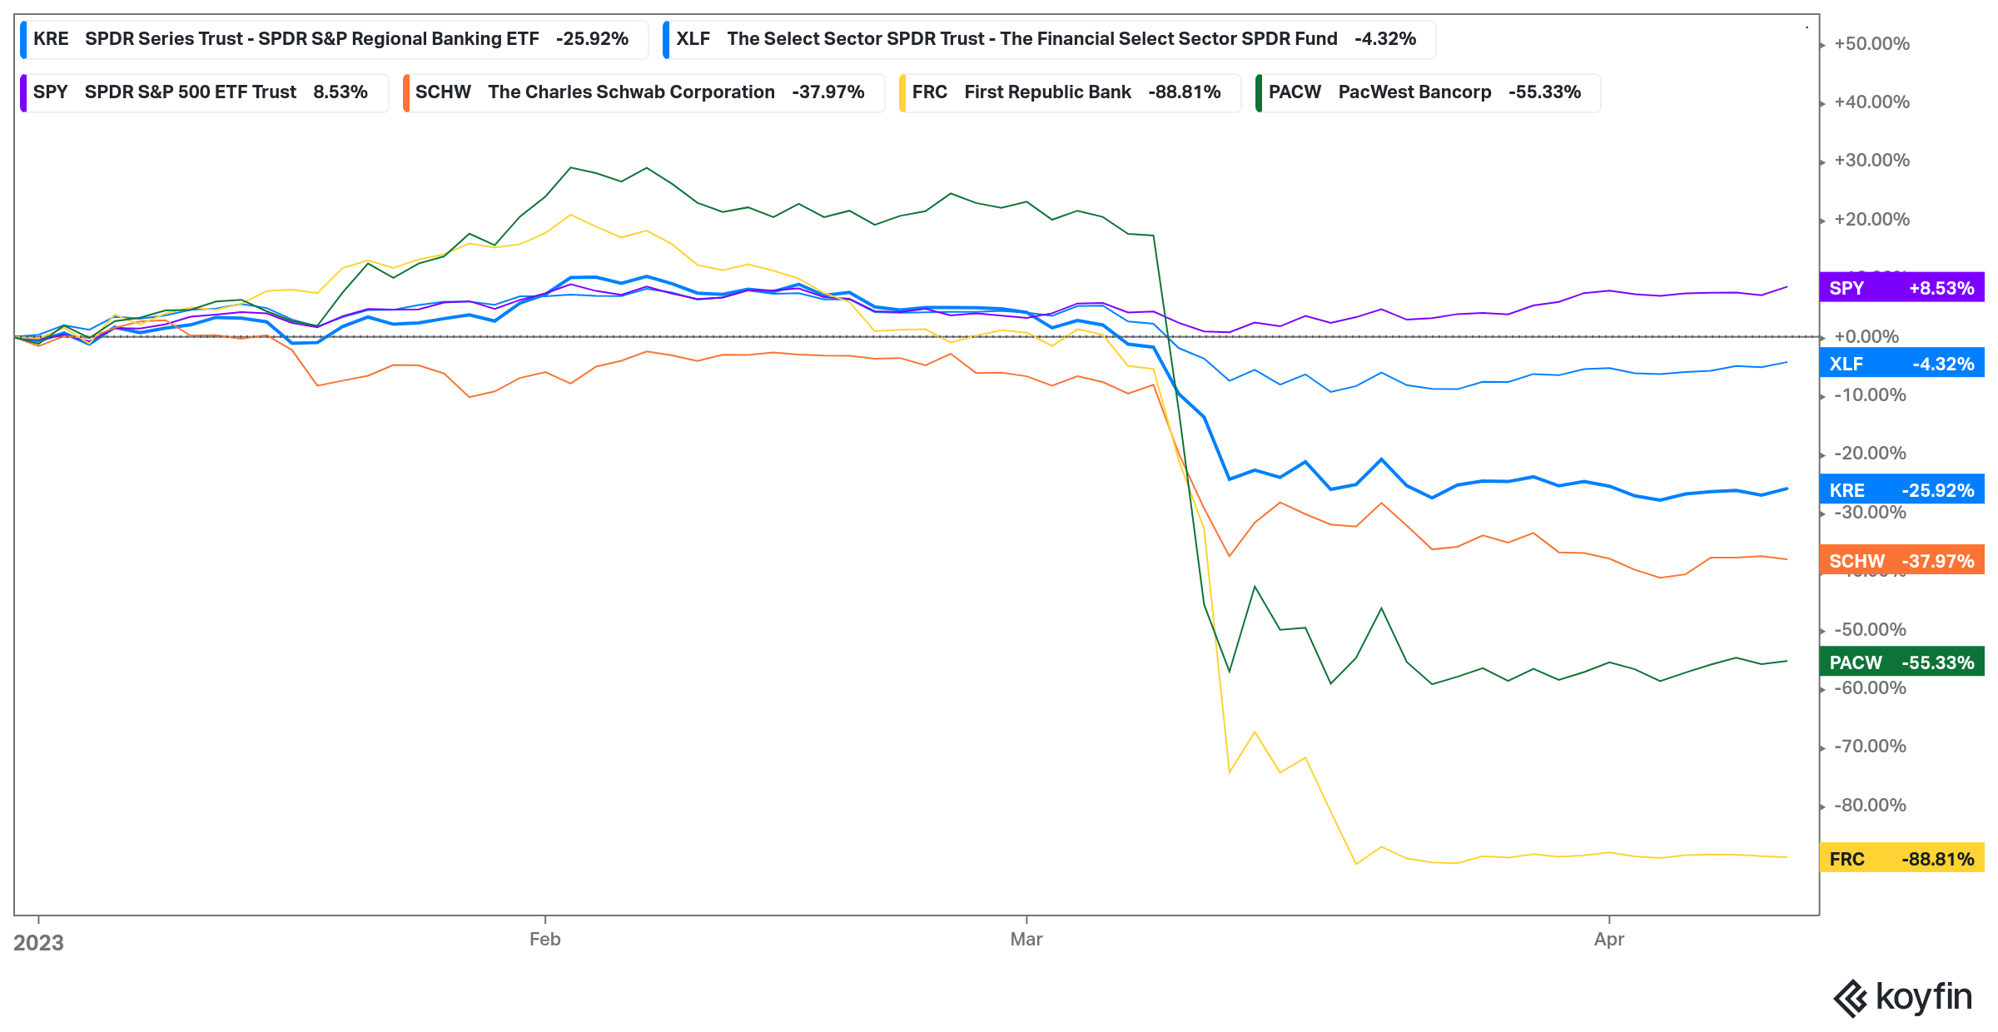Click the green PACW -55.33% axis tag

pyautogui.click(x=1902, y=662)
